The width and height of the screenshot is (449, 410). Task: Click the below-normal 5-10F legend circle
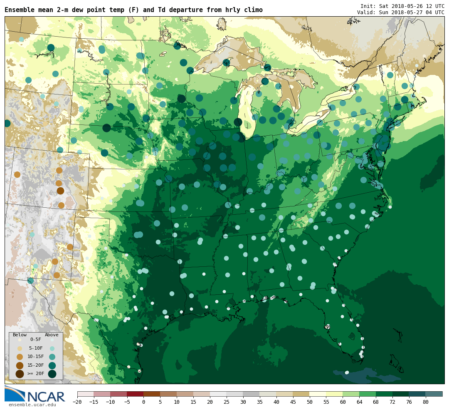(20, 348)
